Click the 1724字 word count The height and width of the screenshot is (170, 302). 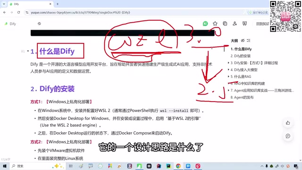click(x=6, y=160)
